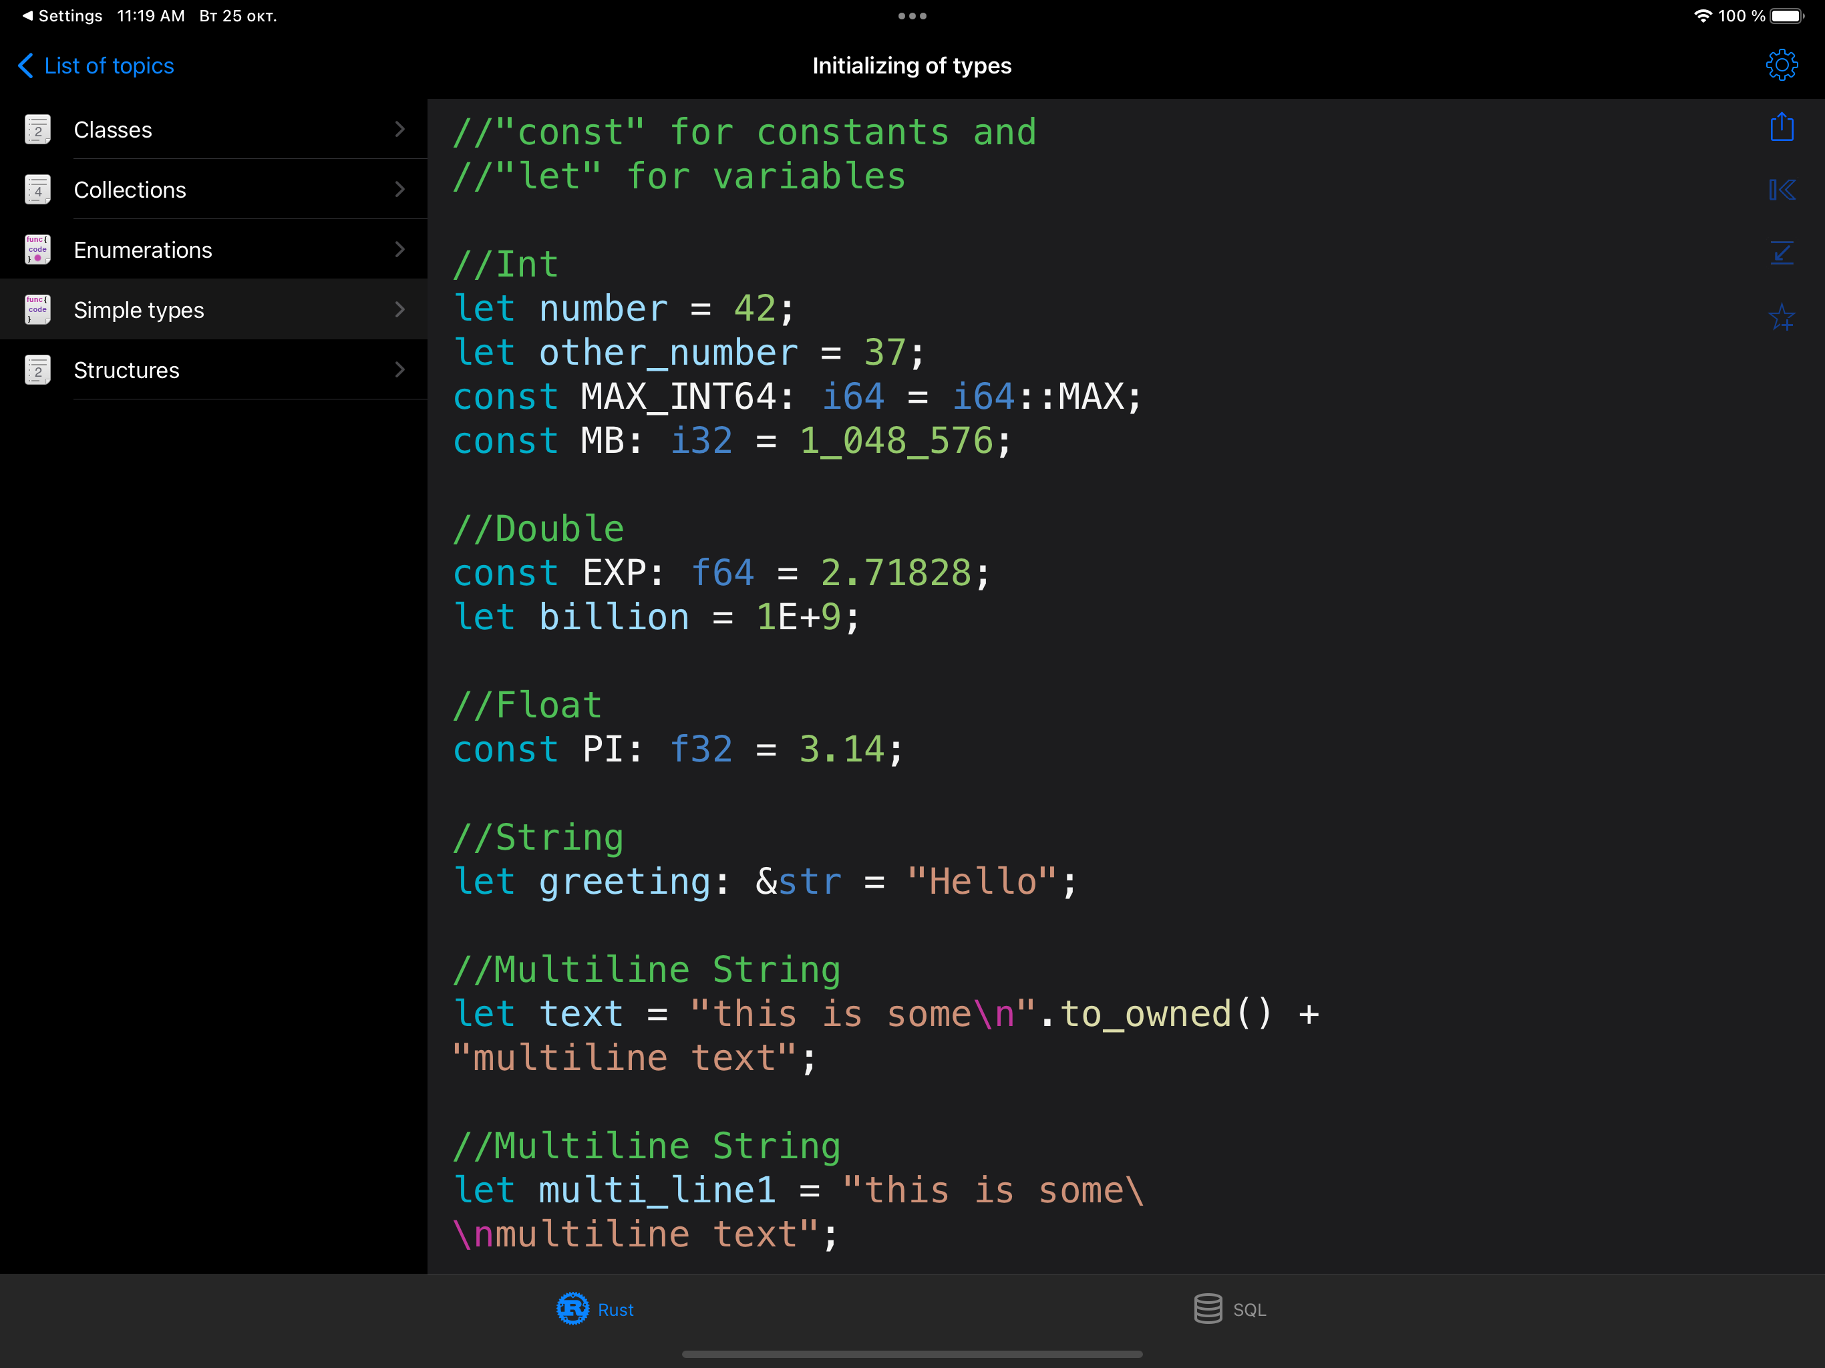Click the Initializing of types title

tap(912, 65)
